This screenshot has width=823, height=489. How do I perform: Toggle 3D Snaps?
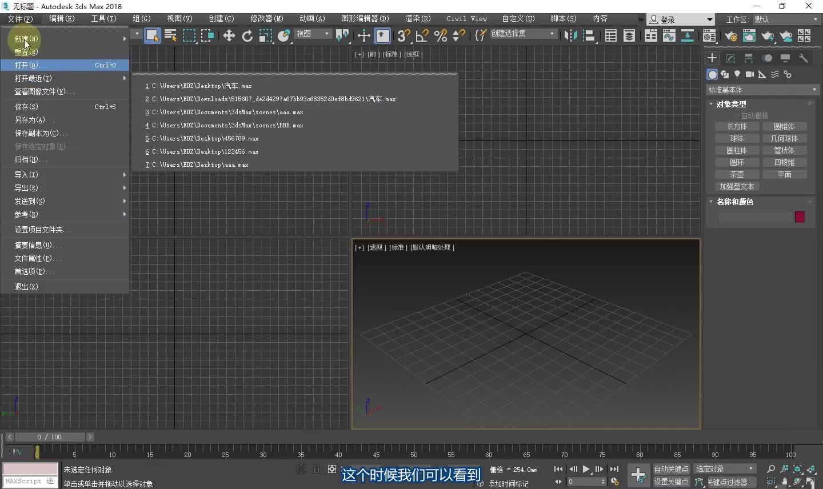click(403, 35)
